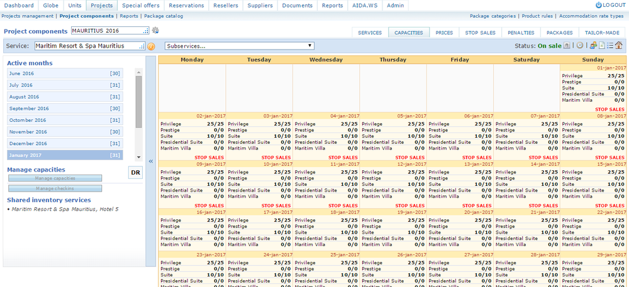
Task: Switch to the STOP SALES tab
Action: [480, 33]
